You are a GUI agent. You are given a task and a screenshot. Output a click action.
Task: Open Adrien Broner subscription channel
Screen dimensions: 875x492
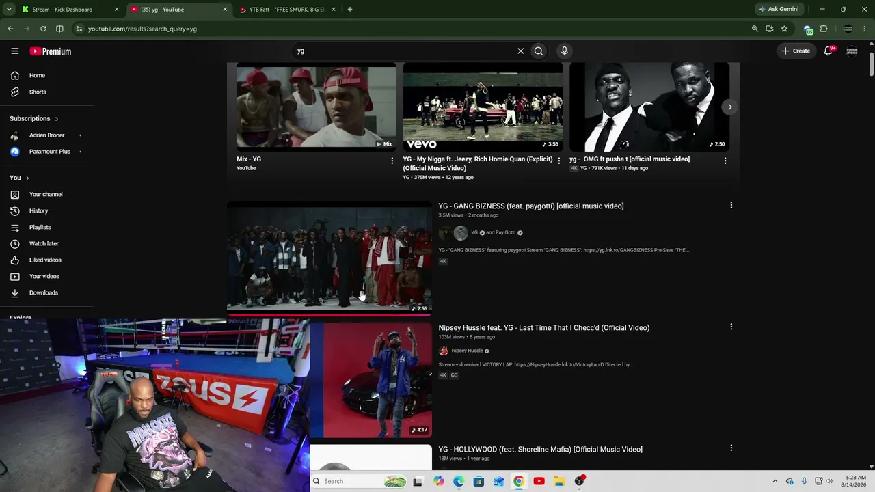coord(46,135)
